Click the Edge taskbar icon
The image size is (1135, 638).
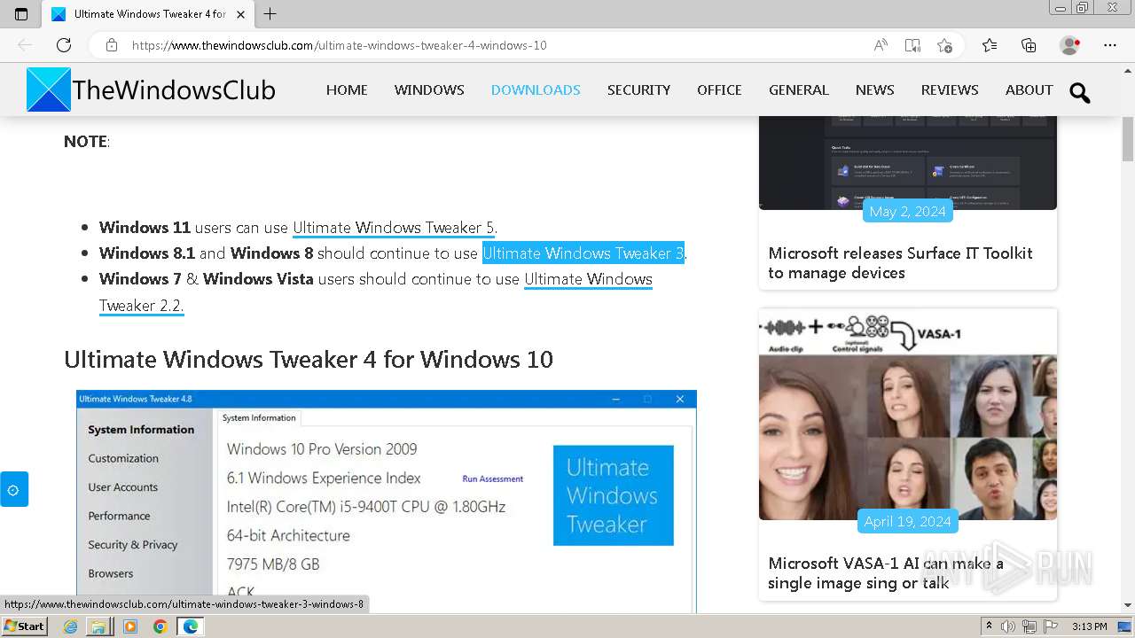click(191, 626)
